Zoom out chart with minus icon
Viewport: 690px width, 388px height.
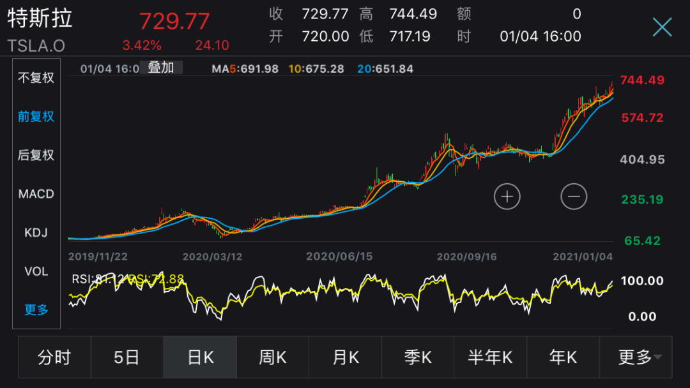574,197
